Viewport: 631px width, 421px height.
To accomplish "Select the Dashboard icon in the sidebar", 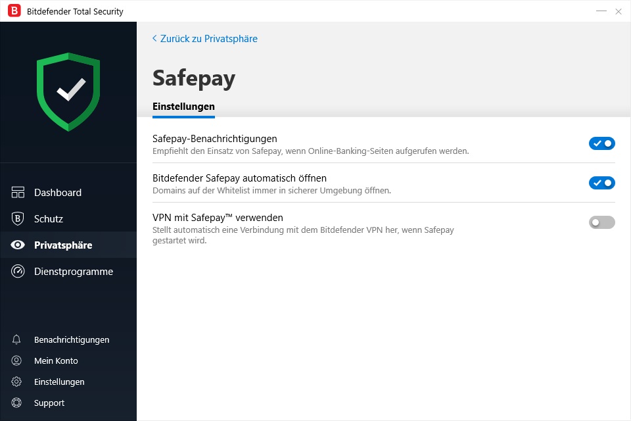I will tap(18, 192).
